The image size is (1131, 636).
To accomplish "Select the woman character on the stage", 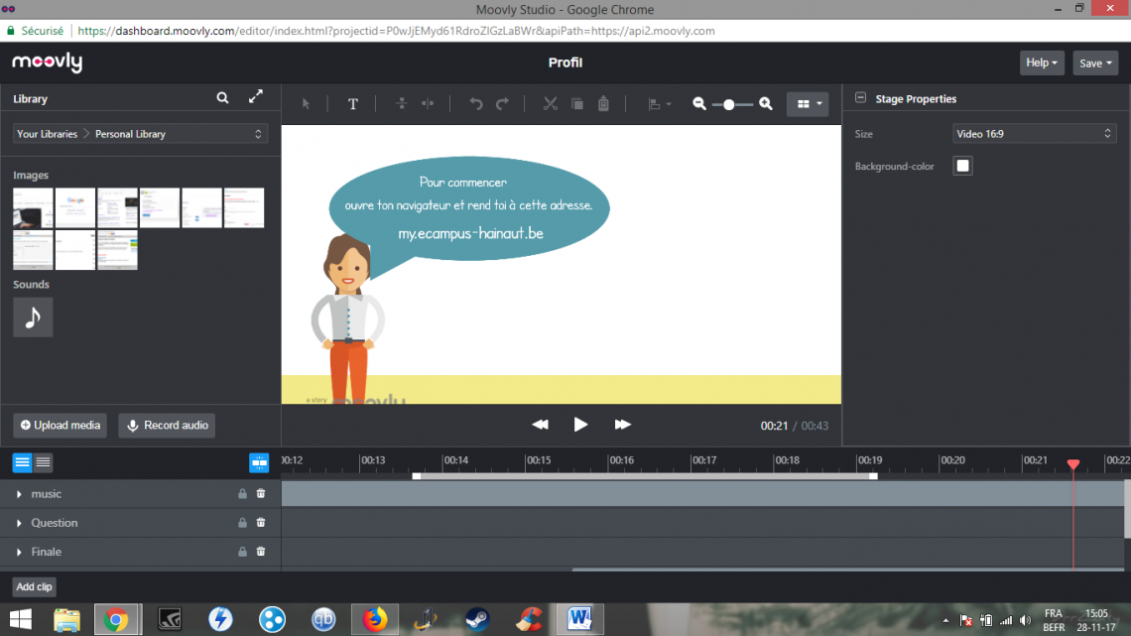I will [x=347, y=318].
